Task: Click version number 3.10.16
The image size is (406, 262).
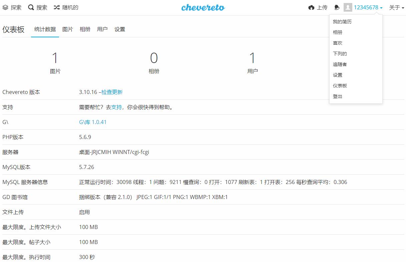Action: click(88, 92)
